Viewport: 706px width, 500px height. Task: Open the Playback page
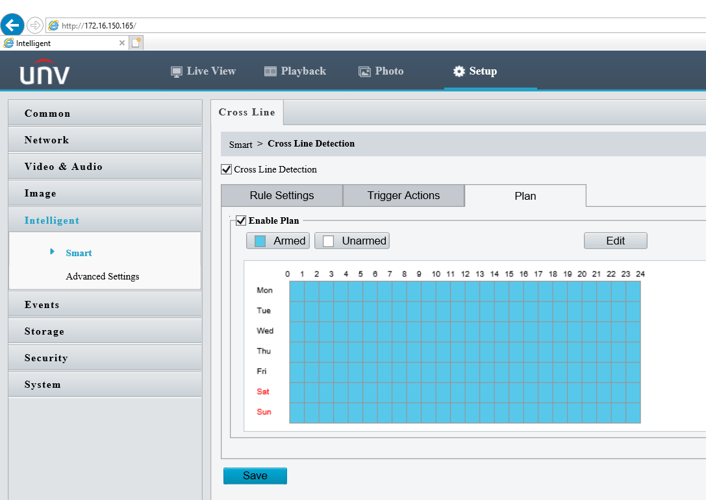295,71
